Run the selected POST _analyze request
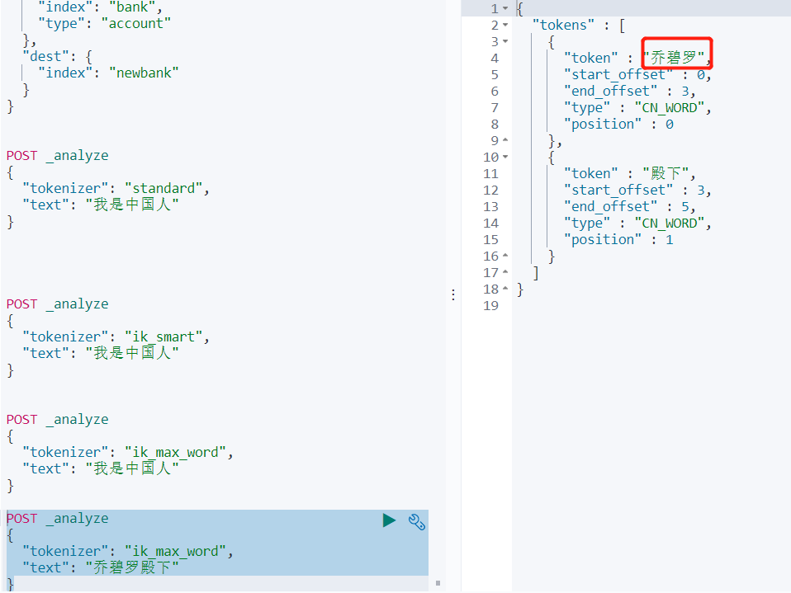791x593 pixels. pos(389,520)
